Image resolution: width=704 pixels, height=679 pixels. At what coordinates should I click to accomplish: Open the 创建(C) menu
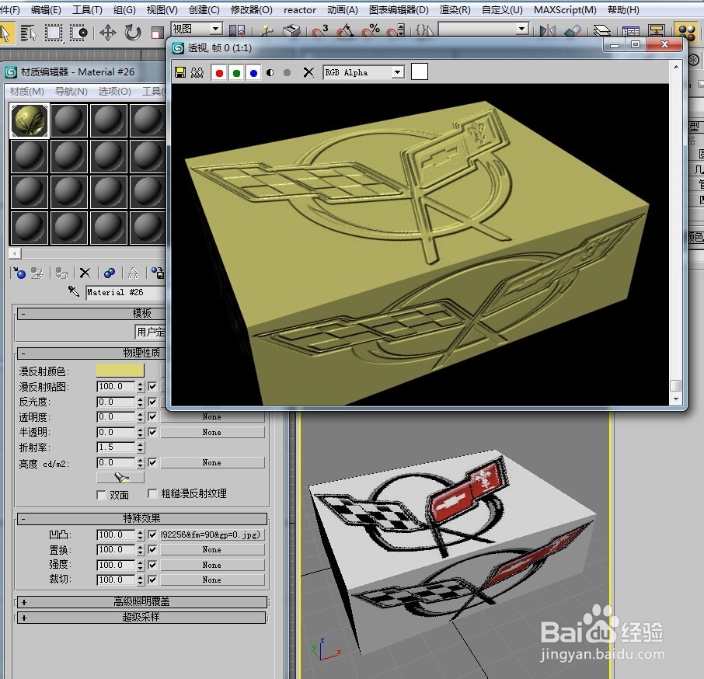[x=204, y=9]
